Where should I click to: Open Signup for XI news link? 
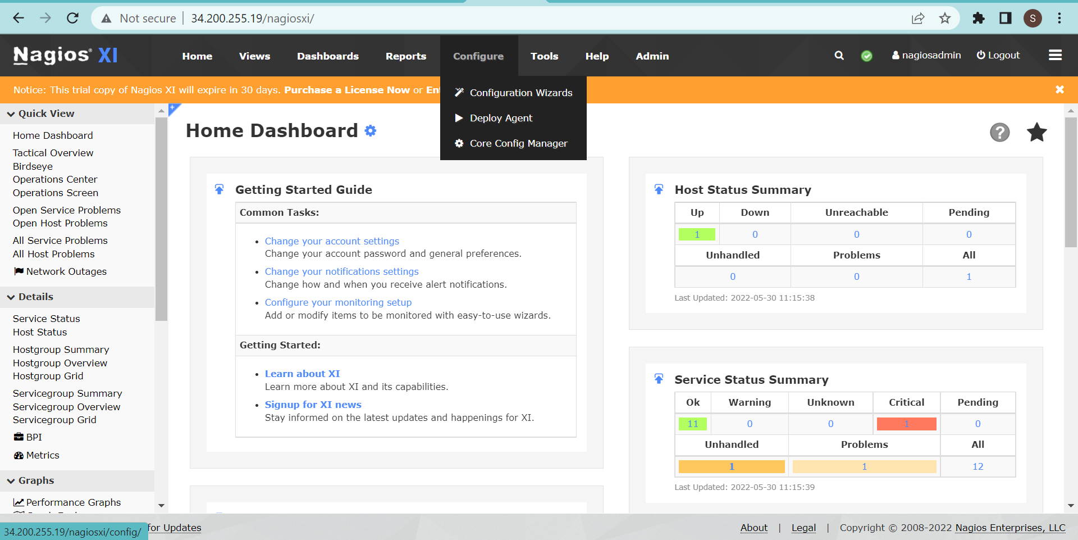coord(313,405)
